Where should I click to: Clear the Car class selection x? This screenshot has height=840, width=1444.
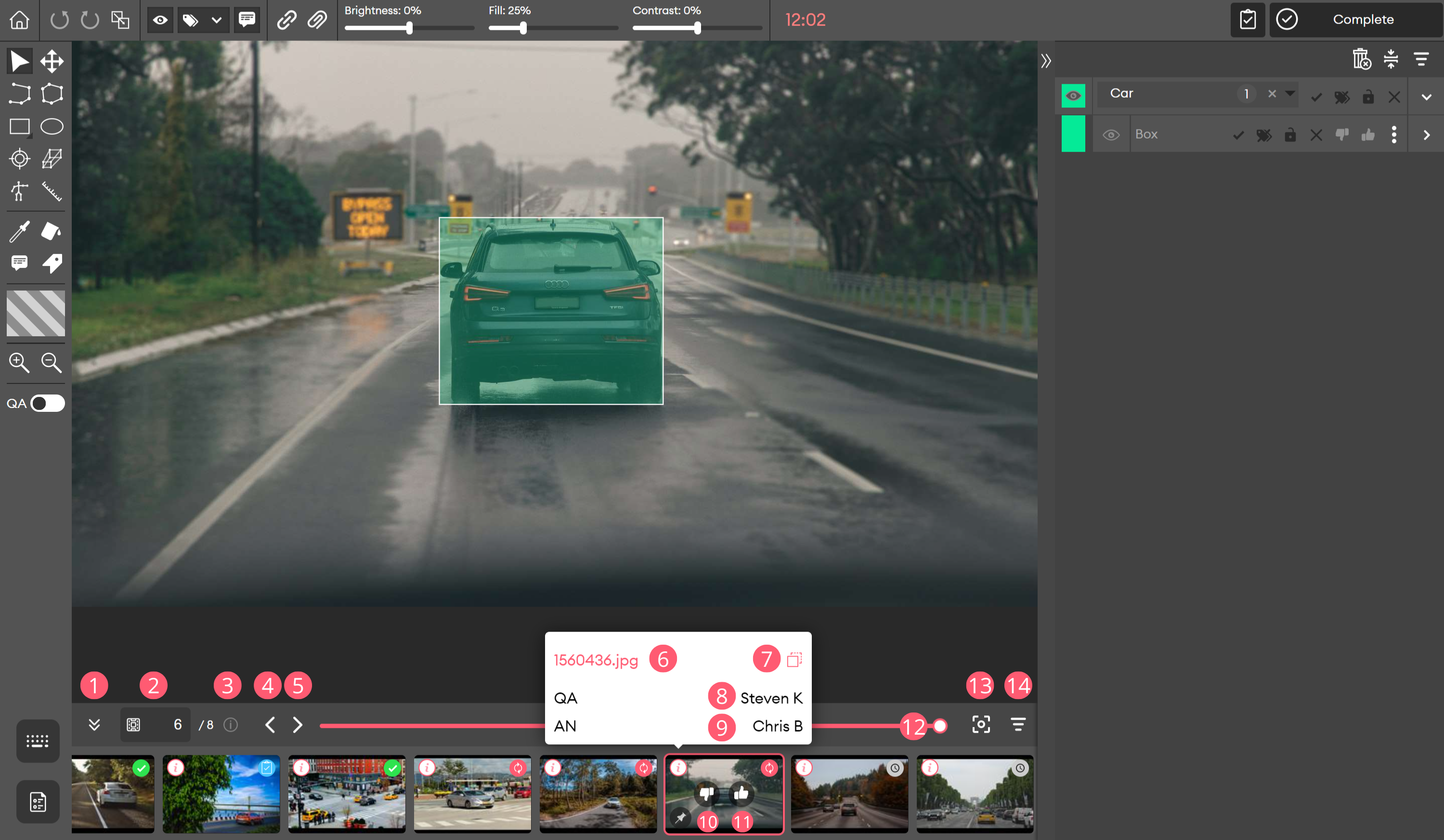pos(1272,94)
